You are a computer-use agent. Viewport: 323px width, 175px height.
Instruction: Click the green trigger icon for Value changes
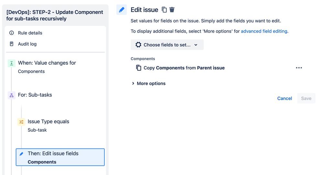point(12,63)
